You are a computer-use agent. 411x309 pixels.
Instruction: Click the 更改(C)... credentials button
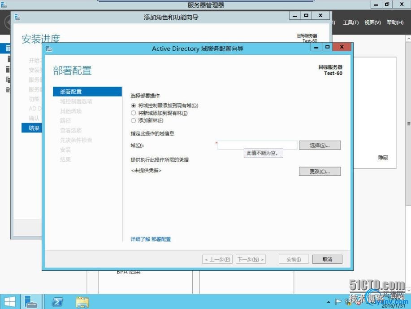320,171
